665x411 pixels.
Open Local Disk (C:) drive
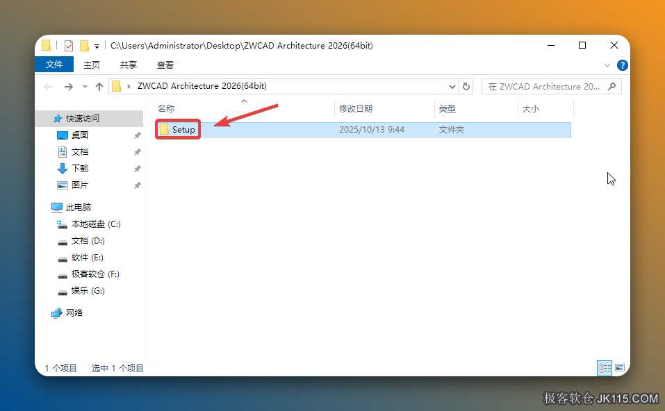click(x=96, y=224)
